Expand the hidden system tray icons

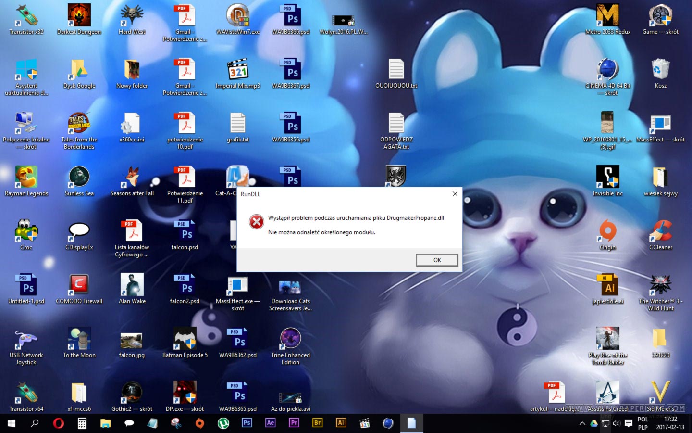pos(582,423)
